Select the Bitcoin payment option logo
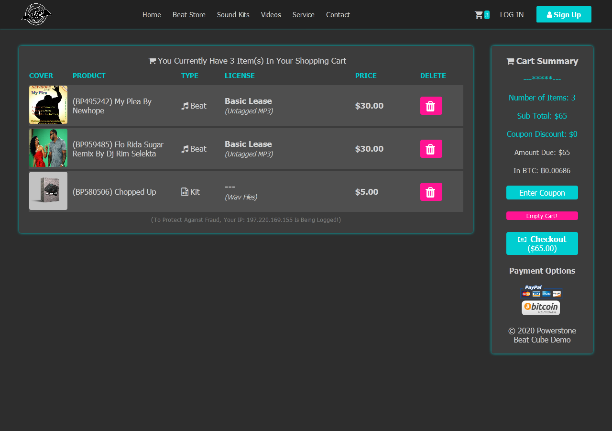 (x=541, y=308)
